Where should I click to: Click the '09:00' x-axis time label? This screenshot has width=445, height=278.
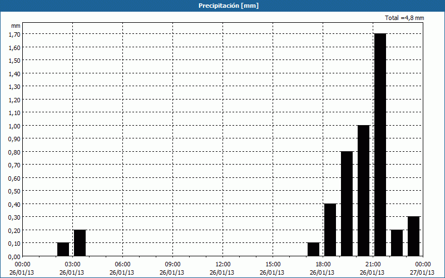point(172,265)
